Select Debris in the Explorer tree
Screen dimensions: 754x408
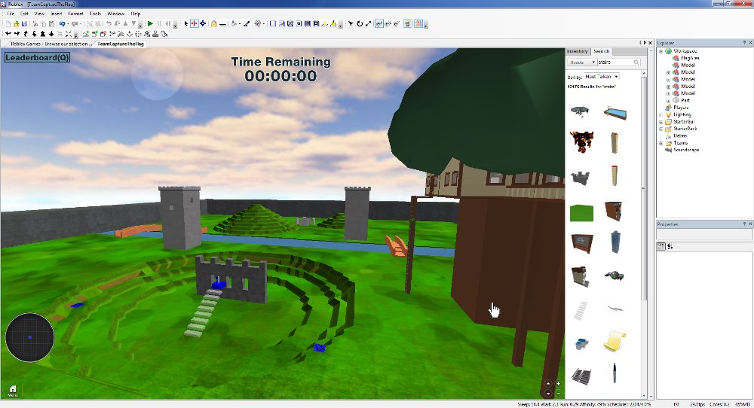pos(680,135)
